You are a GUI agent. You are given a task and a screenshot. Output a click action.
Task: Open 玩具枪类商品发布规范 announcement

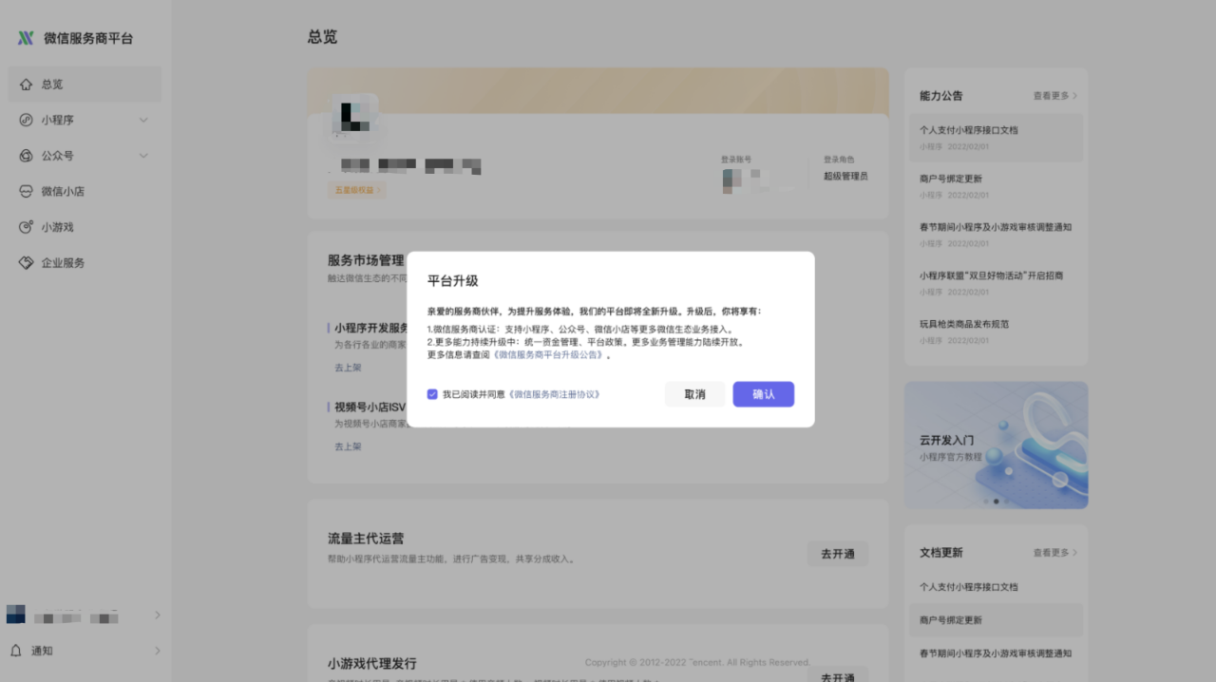point(994,332)
